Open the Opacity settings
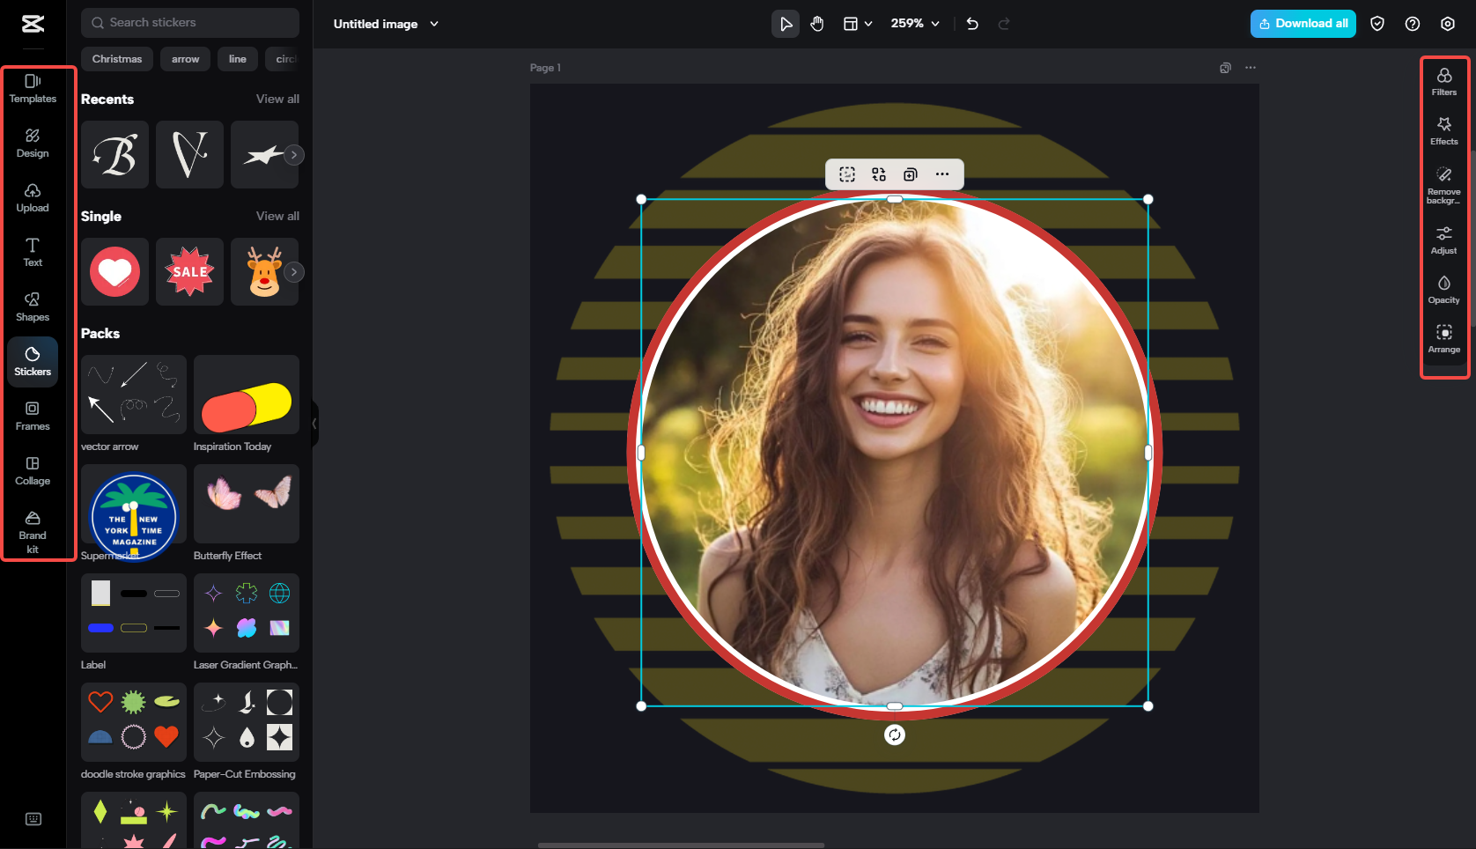The height and width of the screenshot is (849, 1476). click(1444, 289)
